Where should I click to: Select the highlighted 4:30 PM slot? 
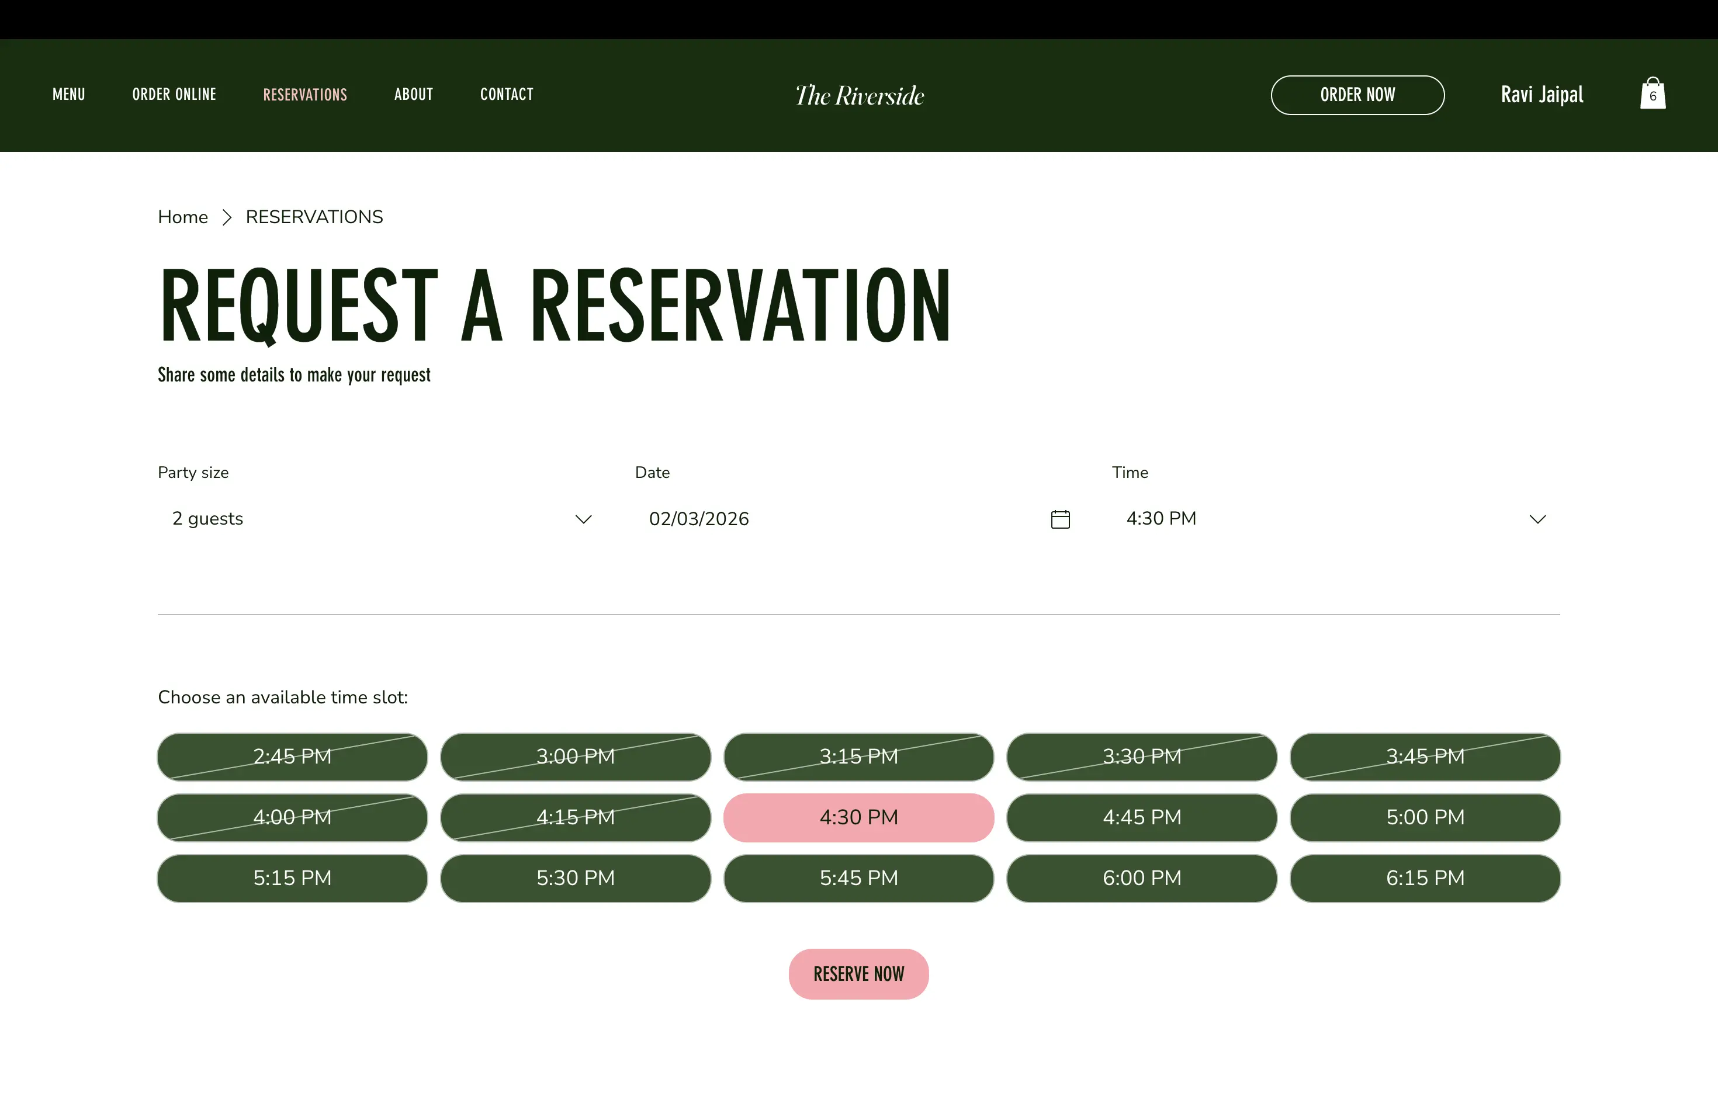[x=858, y=817]
